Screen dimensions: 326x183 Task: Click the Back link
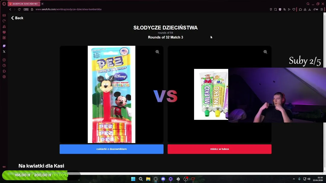coord(17,18)
